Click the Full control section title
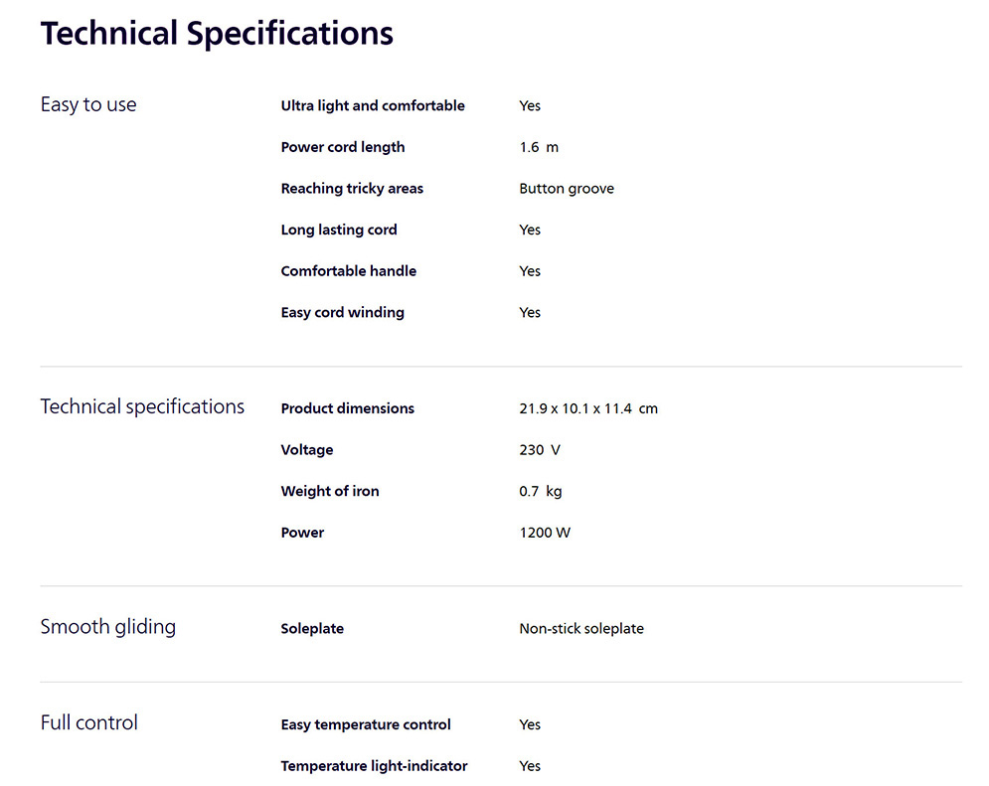 click(89, 722)
